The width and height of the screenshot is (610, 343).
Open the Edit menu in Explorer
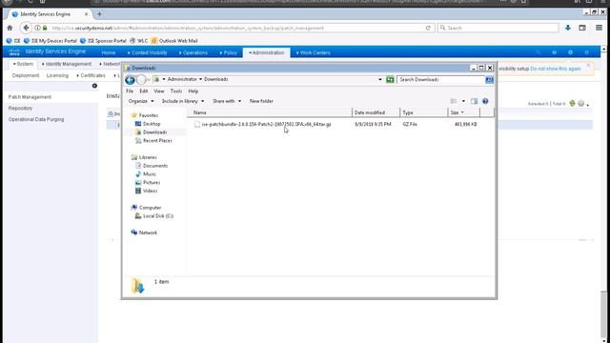[144, 91]
